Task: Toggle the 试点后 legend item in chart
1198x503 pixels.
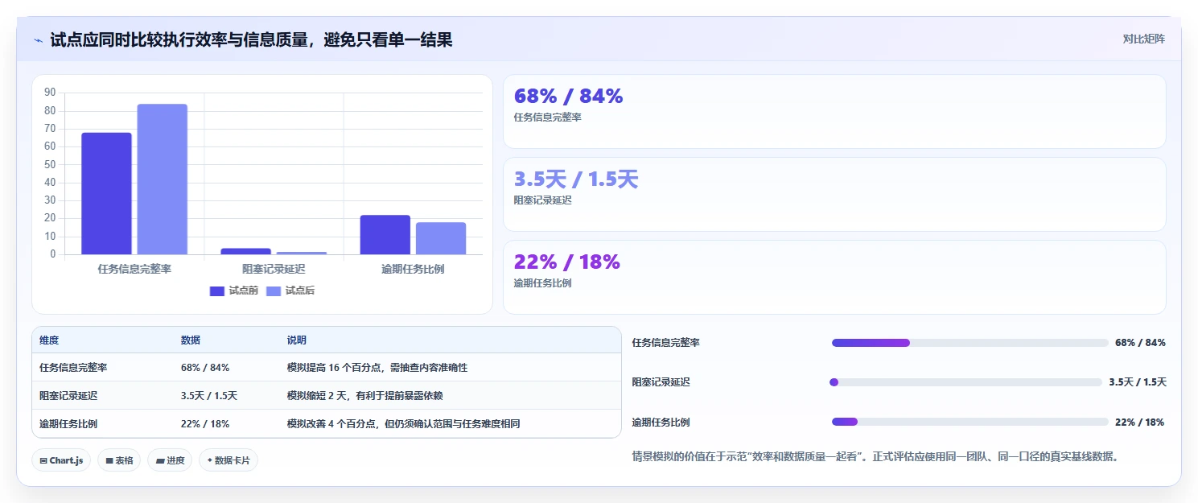Action: point(290,291)
